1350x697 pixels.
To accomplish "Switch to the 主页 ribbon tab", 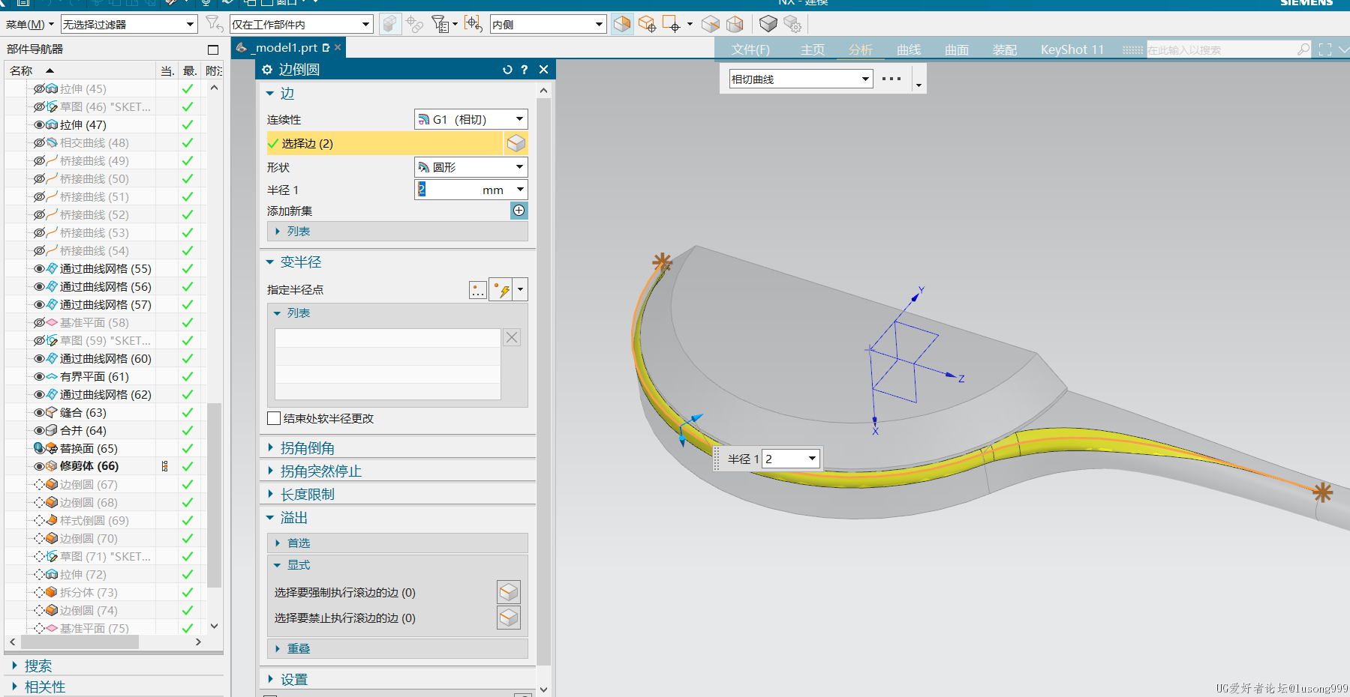I will click(813, 49).
